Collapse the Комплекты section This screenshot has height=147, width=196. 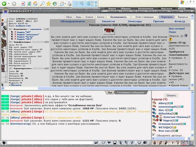pyautogui.click(x=10, y=29)
